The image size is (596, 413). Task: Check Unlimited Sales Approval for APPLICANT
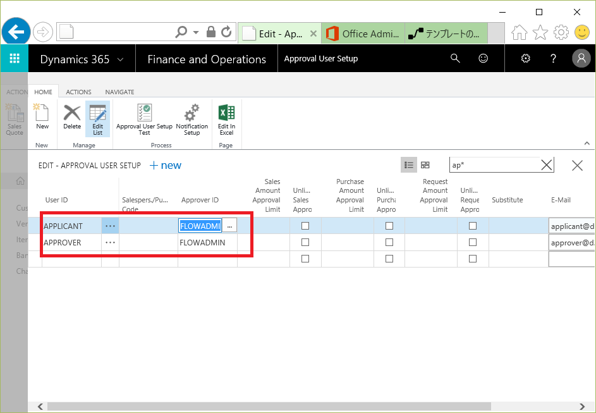click(x=305, y=226)
